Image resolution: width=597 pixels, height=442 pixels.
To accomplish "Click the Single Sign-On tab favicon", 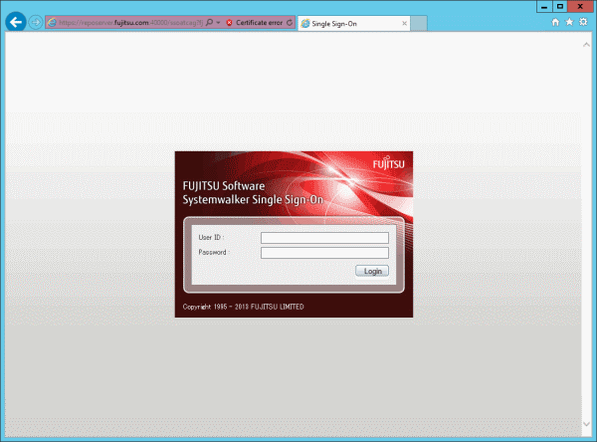I will pos(305,24).
